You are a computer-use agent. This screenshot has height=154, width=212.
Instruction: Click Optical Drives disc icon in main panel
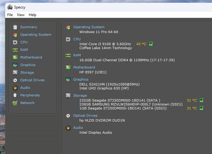coord(68,116)
